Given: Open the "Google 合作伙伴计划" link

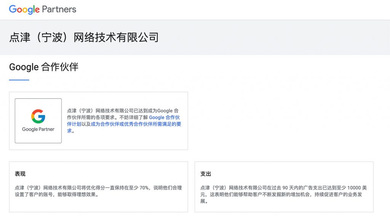Looking at the screenshot, I should click(164, 117).
